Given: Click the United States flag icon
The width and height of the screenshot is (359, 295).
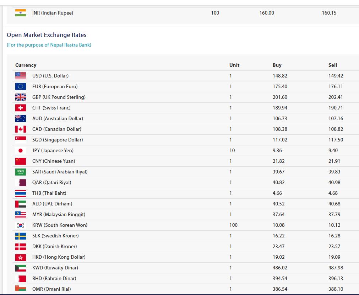Looking at the screenshot, I should point(21,76).
